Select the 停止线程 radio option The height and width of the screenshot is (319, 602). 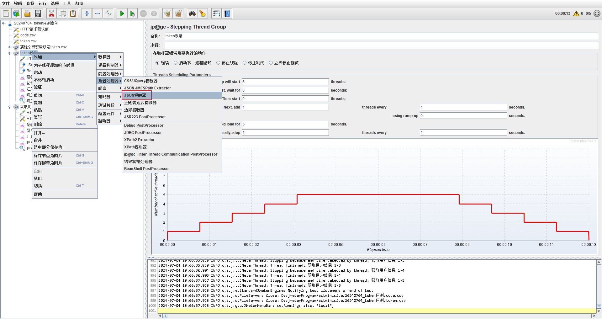click(x=218, y=63)
